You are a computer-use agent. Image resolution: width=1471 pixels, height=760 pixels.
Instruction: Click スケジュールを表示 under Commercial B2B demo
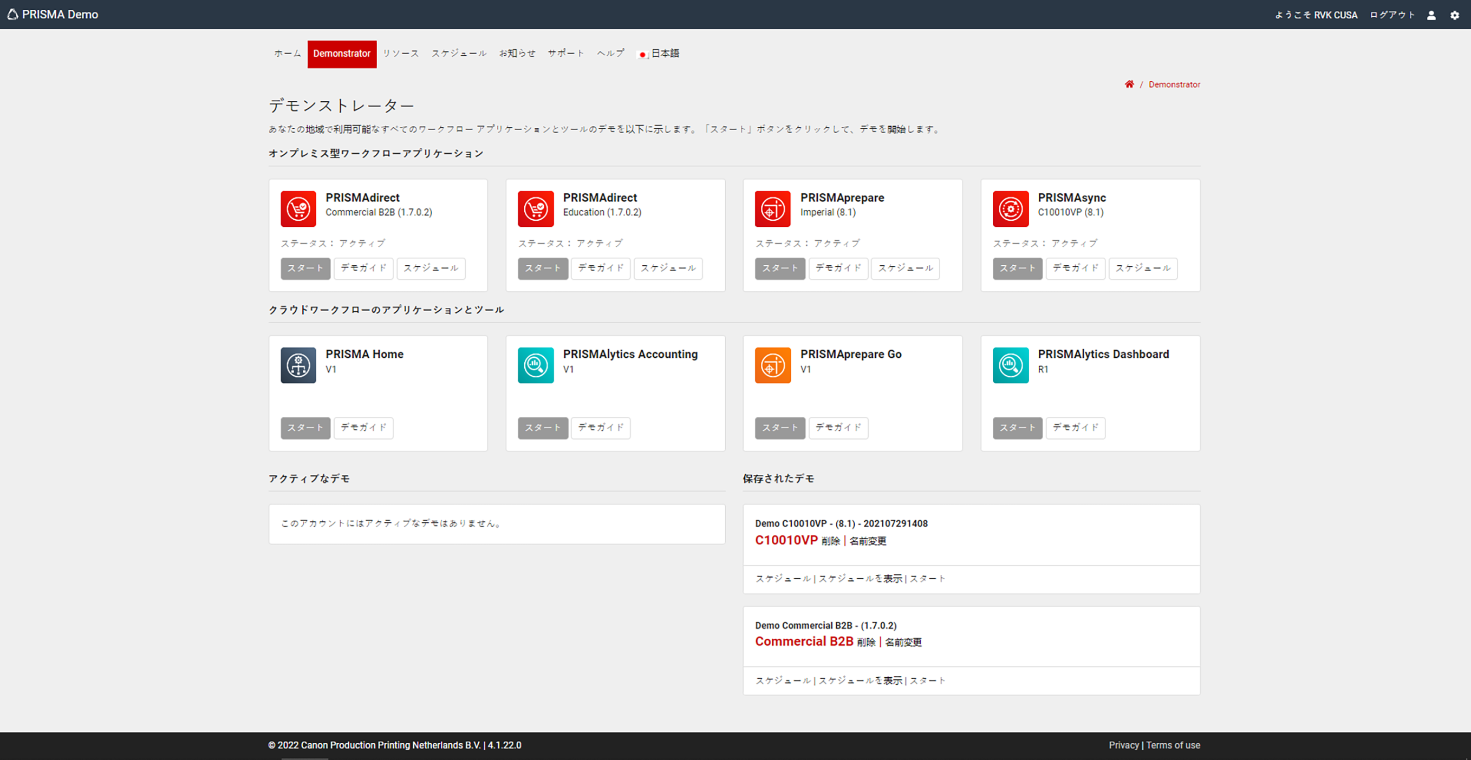pos(861,680)
